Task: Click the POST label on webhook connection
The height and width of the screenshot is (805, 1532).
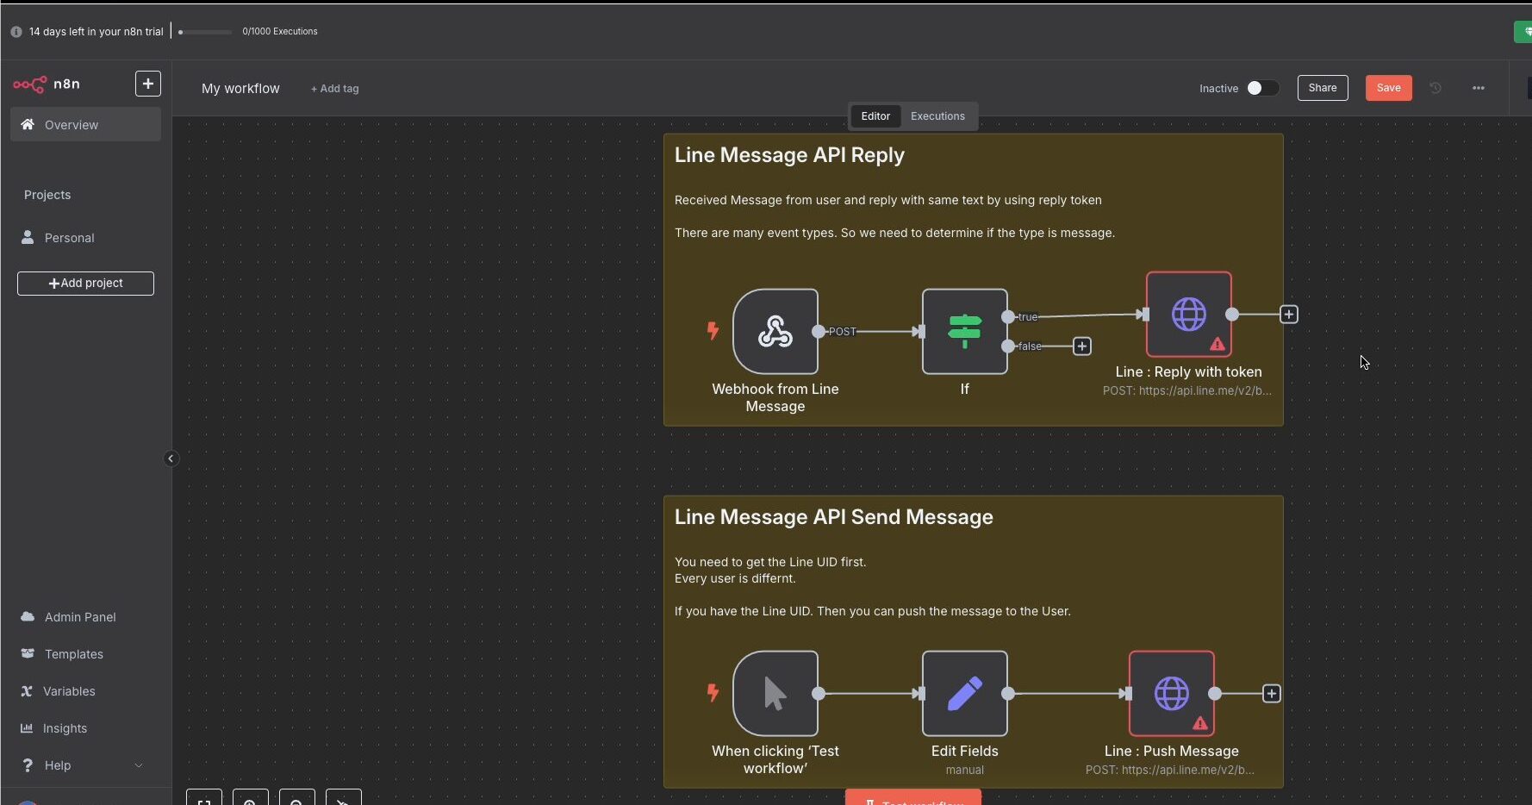Action: pyautogui.click(x=843, y=332)
